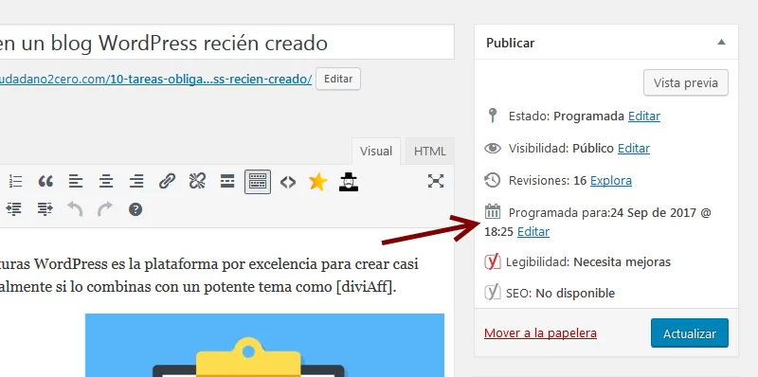Click the visibility eye icon
This screenshot has height=377, width=758.
tap(493, 148)
